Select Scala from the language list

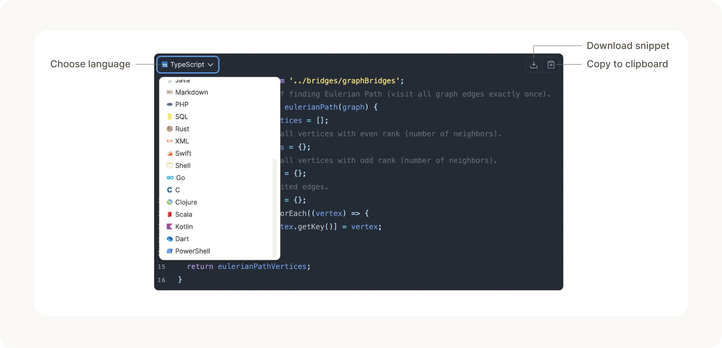[183, 214]
